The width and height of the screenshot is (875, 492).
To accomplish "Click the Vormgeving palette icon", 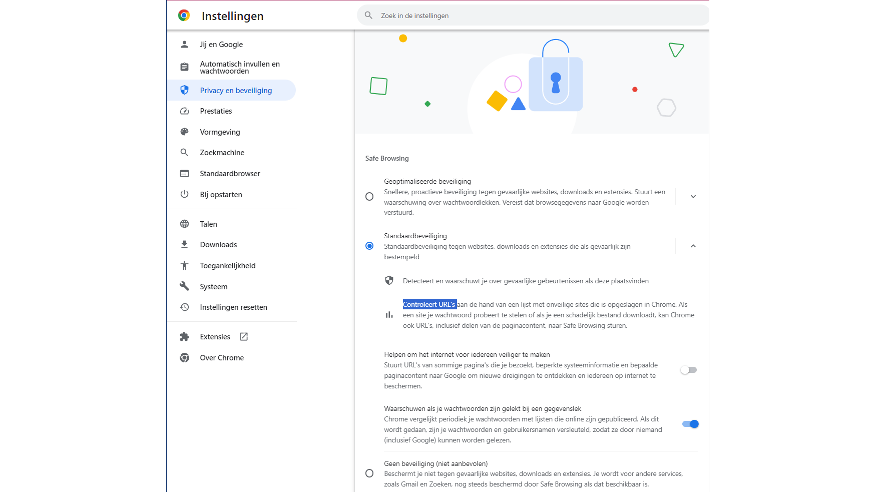I will point(184,132).
